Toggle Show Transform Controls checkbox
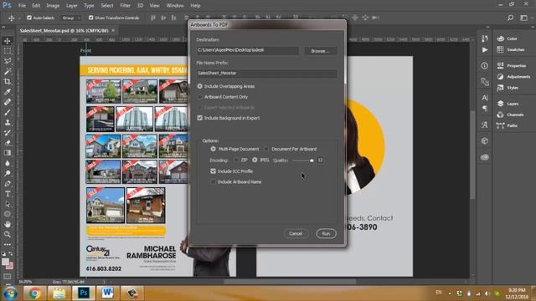This screenshot has width=536, height=301. [x=91, y=18]
